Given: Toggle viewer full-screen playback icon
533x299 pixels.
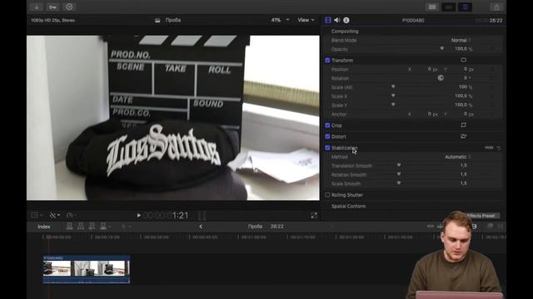Looking at the screenshot, I should tap(314, 215).
